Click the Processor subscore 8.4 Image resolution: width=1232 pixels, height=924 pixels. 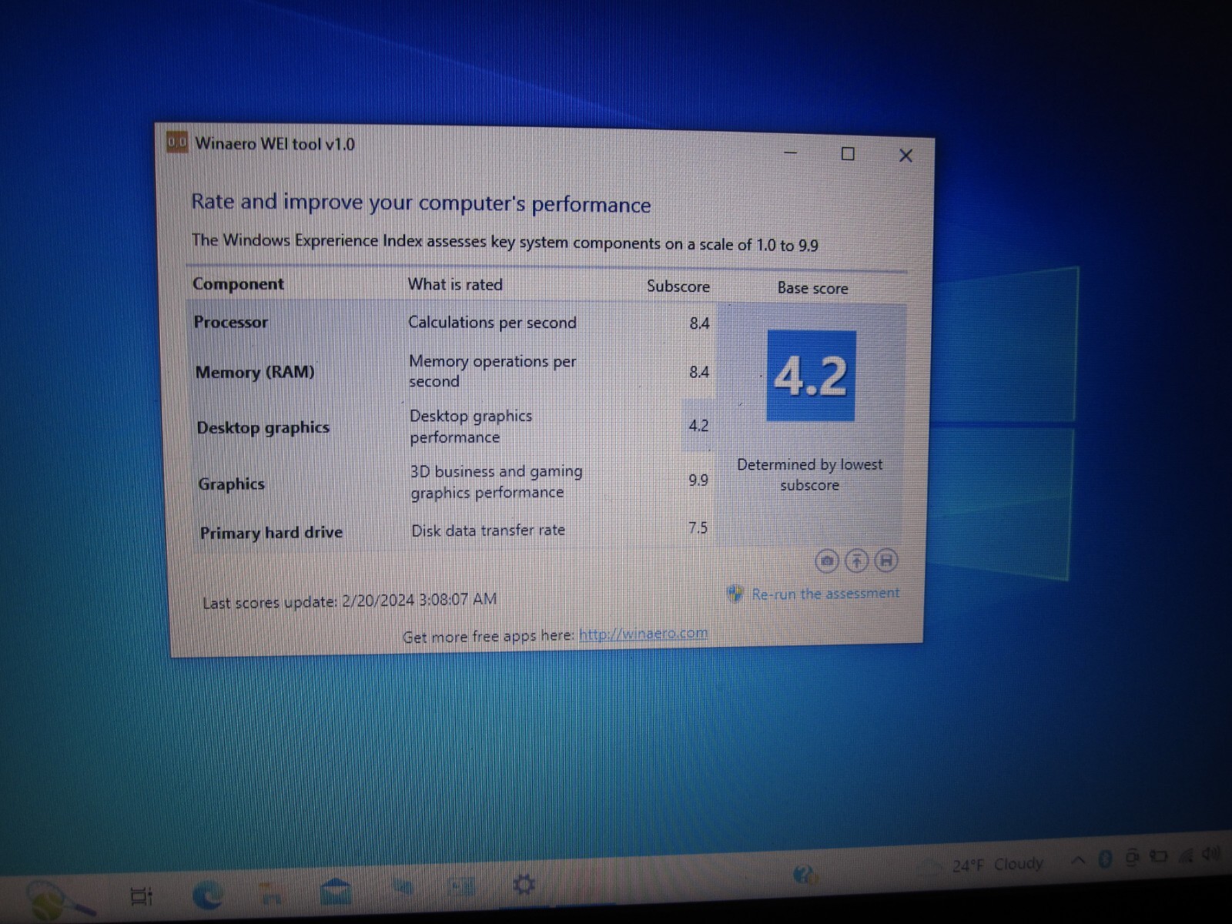[699, 323]
